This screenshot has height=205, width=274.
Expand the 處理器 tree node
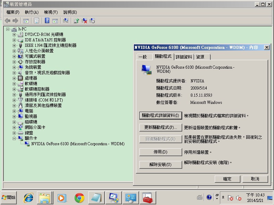pyautogui.click(x=14, y=78)
